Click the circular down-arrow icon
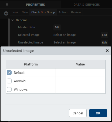 coord(6,14)
